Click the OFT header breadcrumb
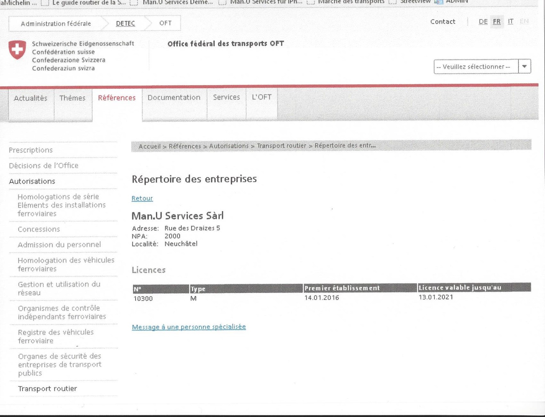The height and width of the screenshot is (417, 545). tap(165, 23)
